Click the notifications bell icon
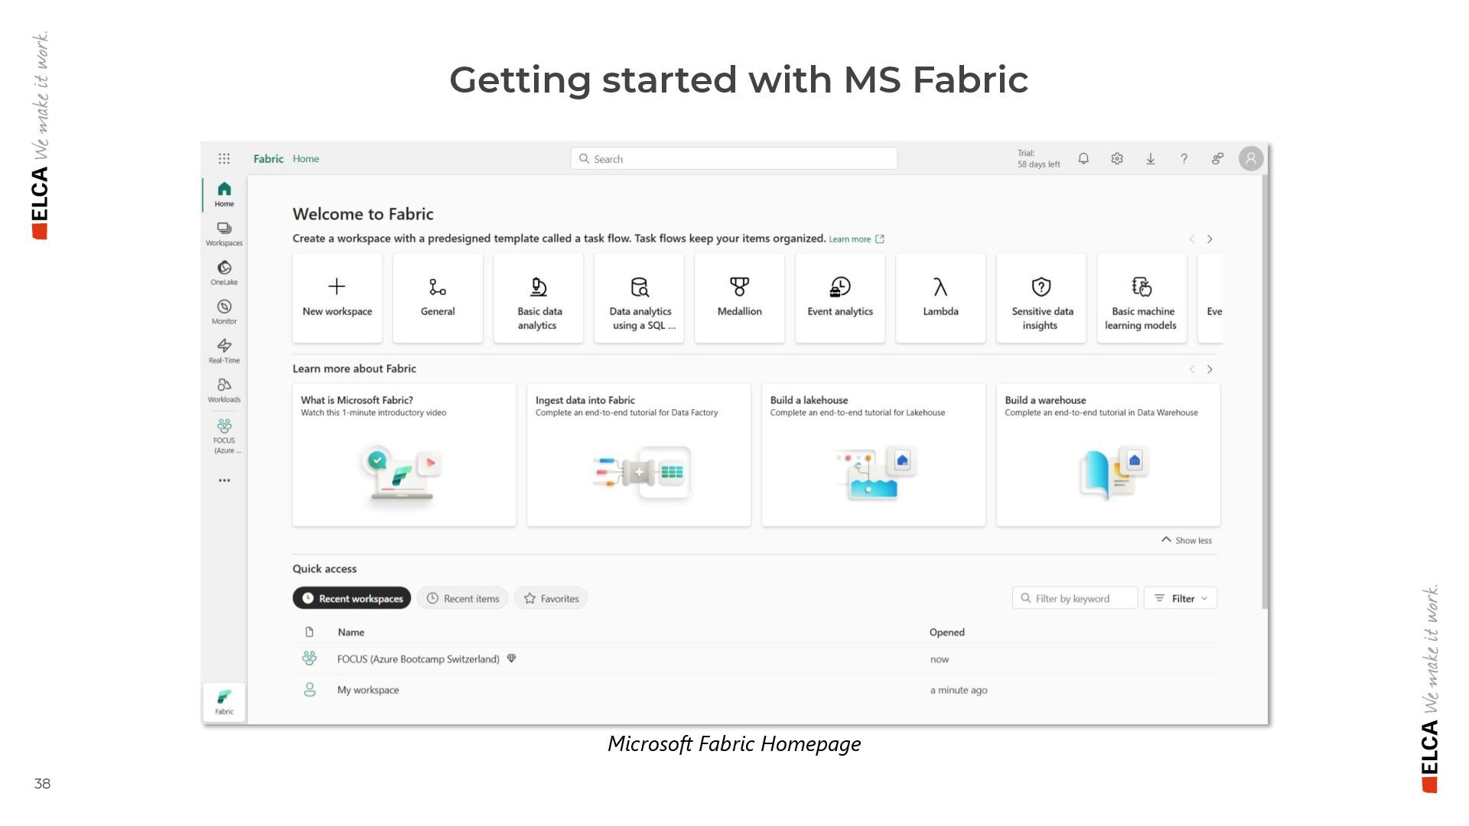The image size is (1469, 826). pos(1083,158)
